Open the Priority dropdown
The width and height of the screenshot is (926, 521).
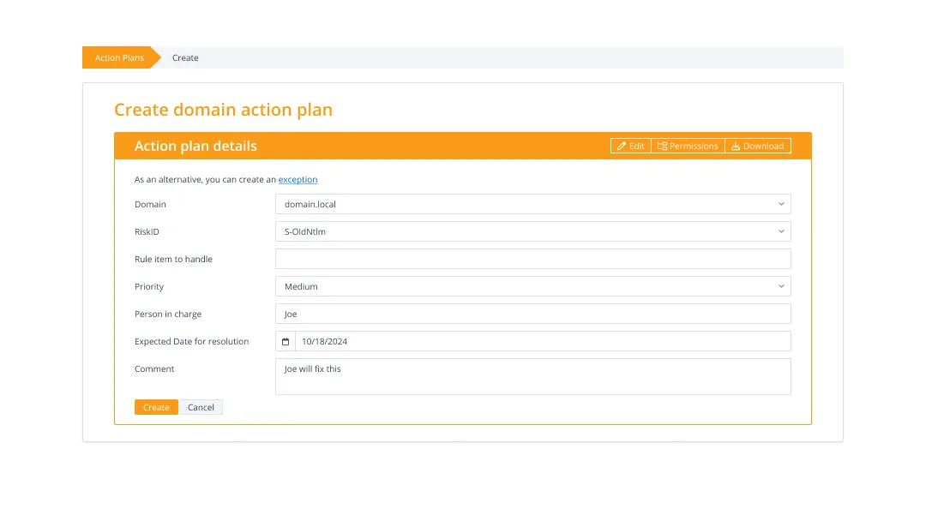pos(532,286)
